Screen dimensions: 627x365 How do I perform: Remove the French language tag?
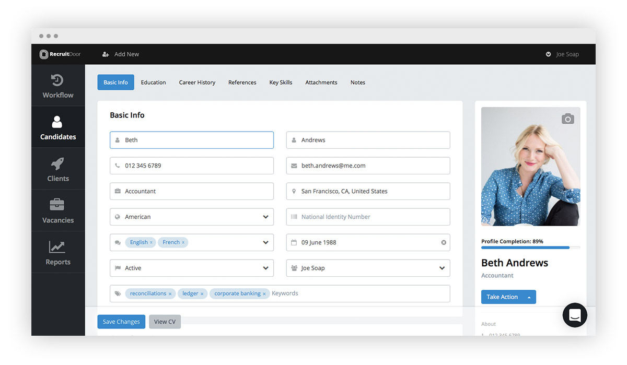click(183, 243)
